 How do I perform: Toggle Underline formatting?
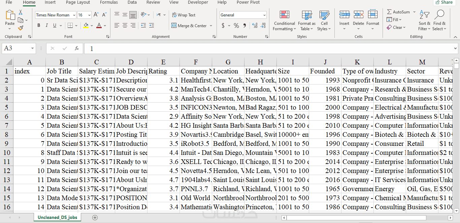[x=55, y=25]
